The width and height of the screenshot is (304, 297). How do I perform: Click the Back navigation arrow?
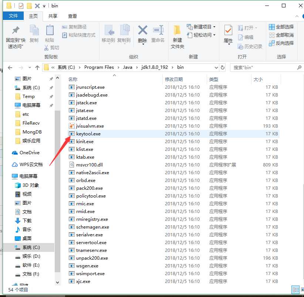coord(10,67)
